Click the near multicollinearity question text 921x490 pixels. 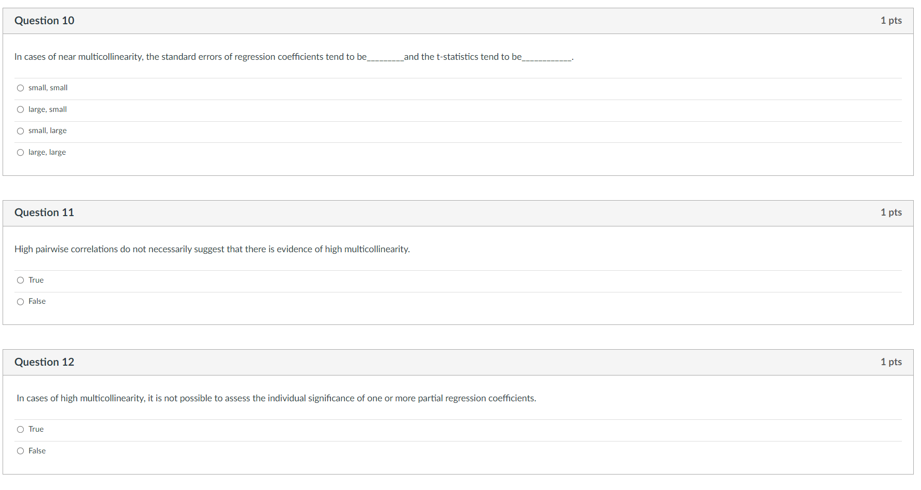coord(294,57)
